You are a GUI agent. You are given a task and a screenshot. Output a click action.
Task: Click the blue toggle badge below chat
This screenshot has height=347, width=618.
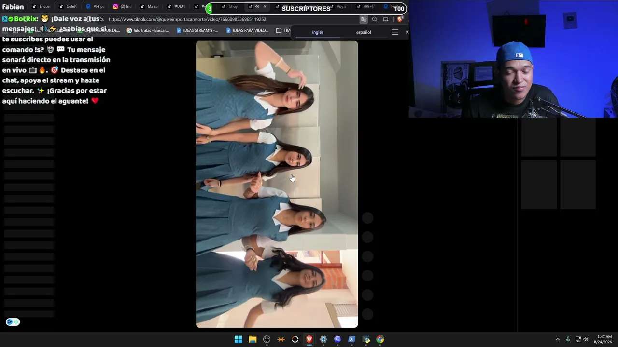(x=13, y=322)
